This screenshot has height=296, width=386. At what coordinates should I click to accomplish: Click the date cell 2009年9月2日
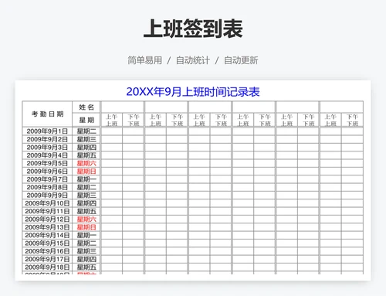(47, 139)
